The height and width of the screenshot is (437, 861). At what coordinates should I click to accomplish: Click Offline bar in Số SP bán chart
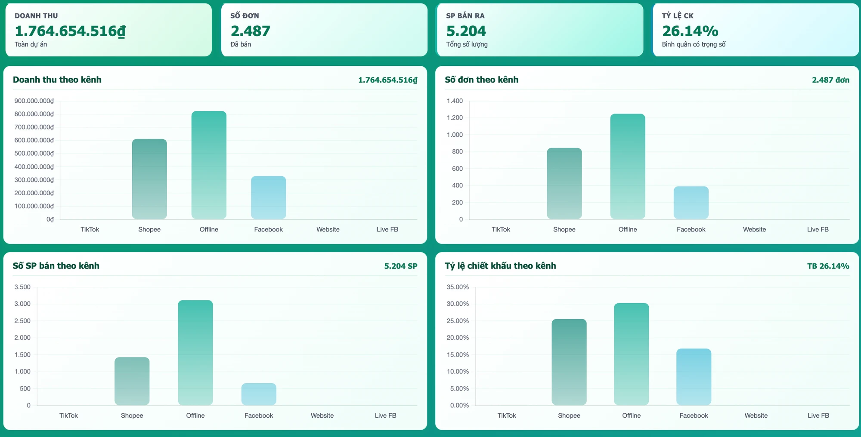pyautogui.click(x=195, y=353)
